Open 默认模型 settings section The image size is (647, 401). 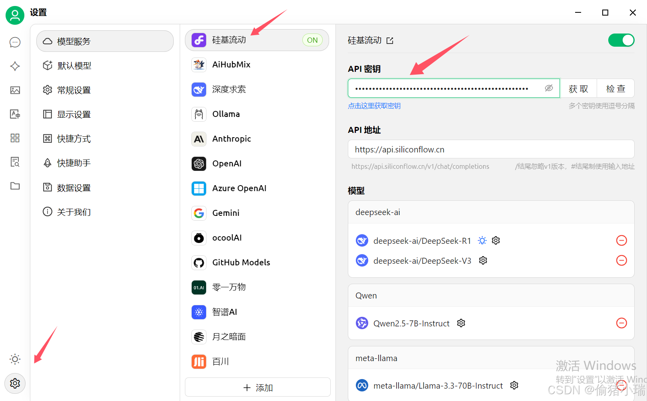pyautogui.click(x=105, y=65)
